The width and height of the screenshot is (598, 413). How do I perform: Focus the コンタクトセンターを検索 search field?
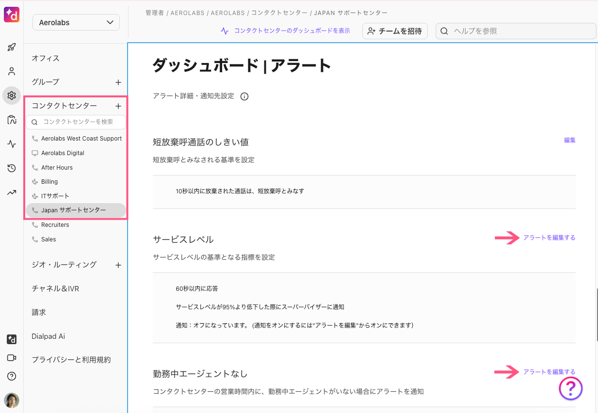coord(76,122)
